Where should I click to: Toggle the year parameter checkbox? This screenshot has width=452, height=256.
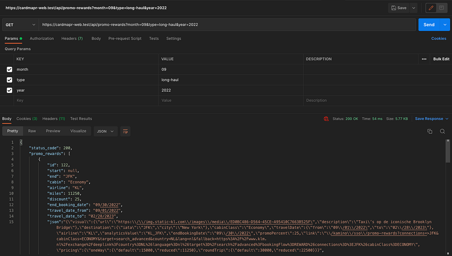[x=9, y=90]
